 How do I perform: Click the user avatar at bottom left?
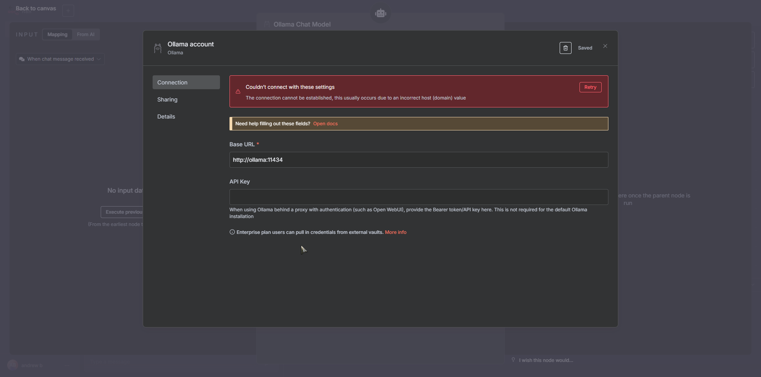click(x=13, y=365)
